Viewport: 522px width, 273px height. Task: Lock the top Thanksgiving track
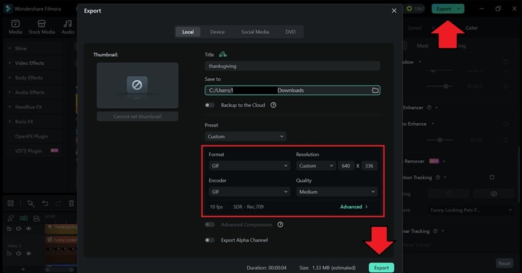tap(9, 229)
